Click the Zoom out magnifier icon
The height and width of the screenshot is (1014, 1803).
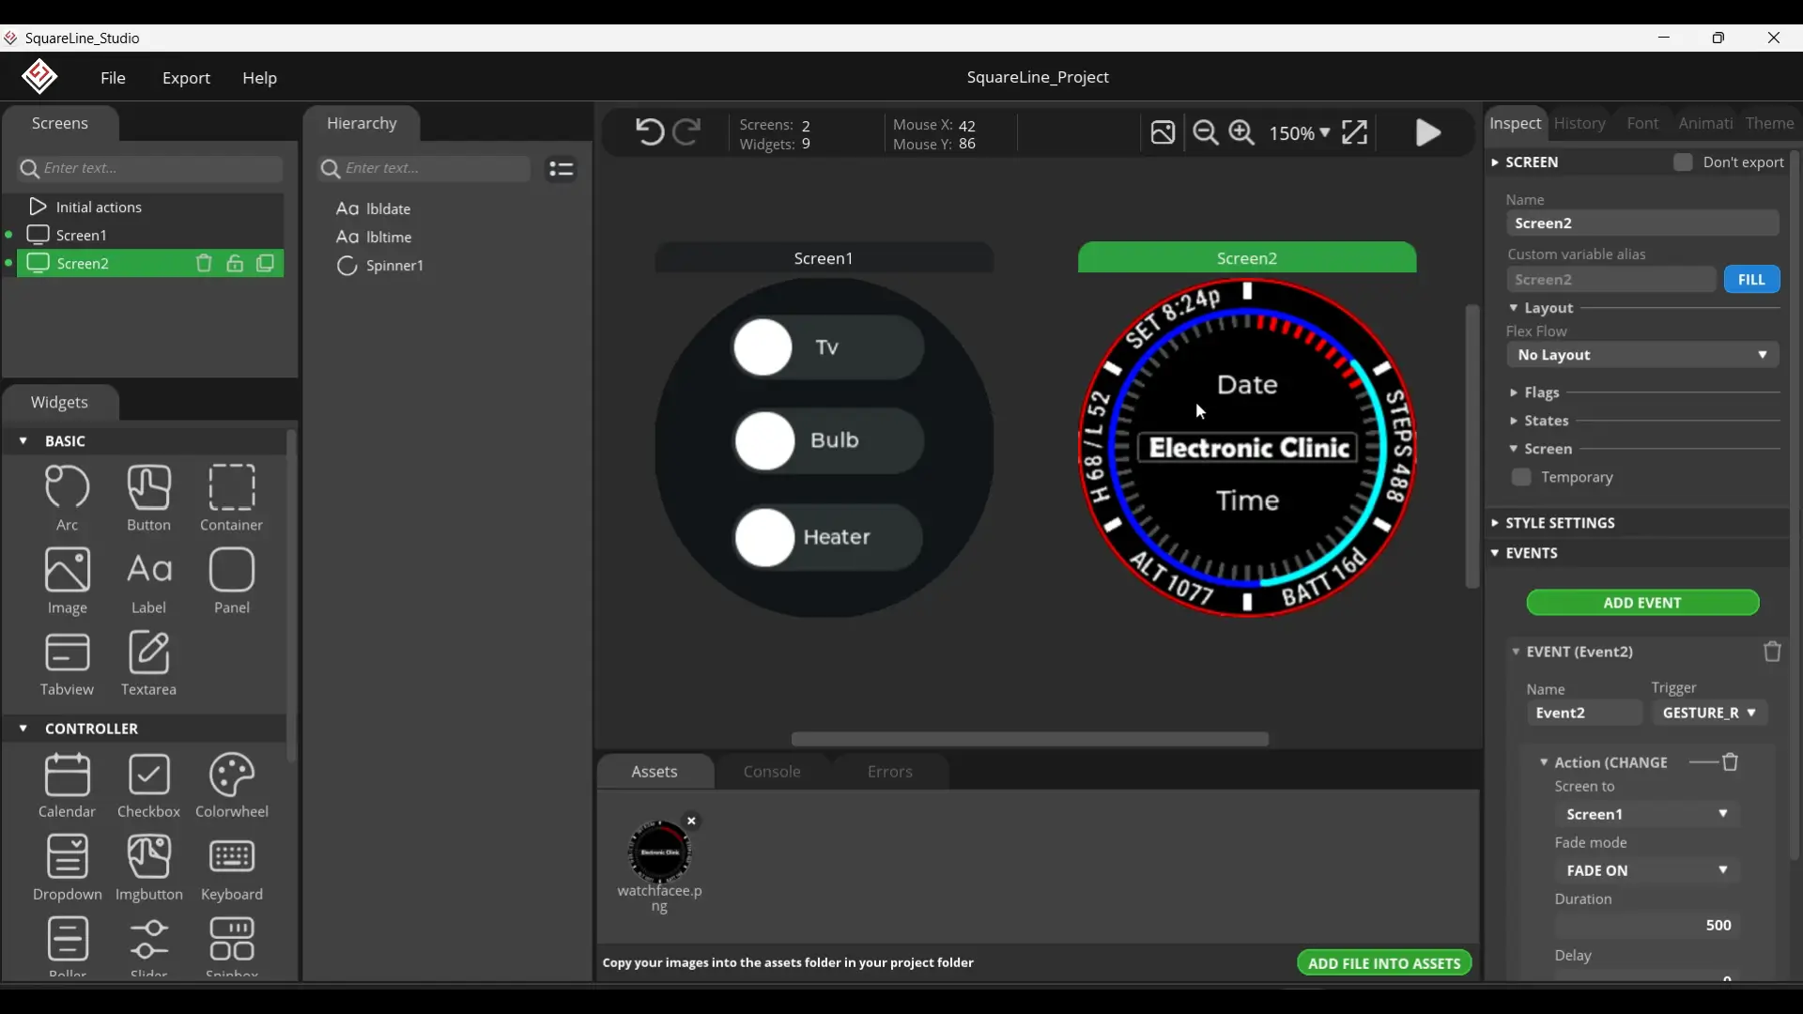pos(1206,132)
